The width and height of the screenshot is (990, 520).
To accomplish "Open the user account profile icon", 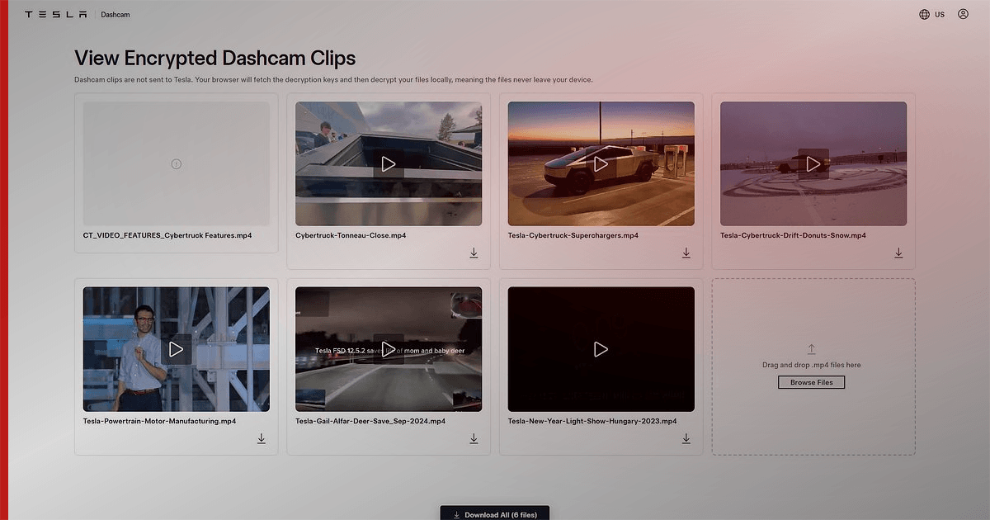I will click(963, 15).
